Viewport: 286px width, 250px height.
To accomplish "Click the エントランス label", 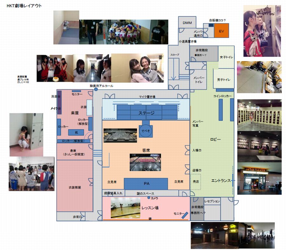I will coord(221,180).
